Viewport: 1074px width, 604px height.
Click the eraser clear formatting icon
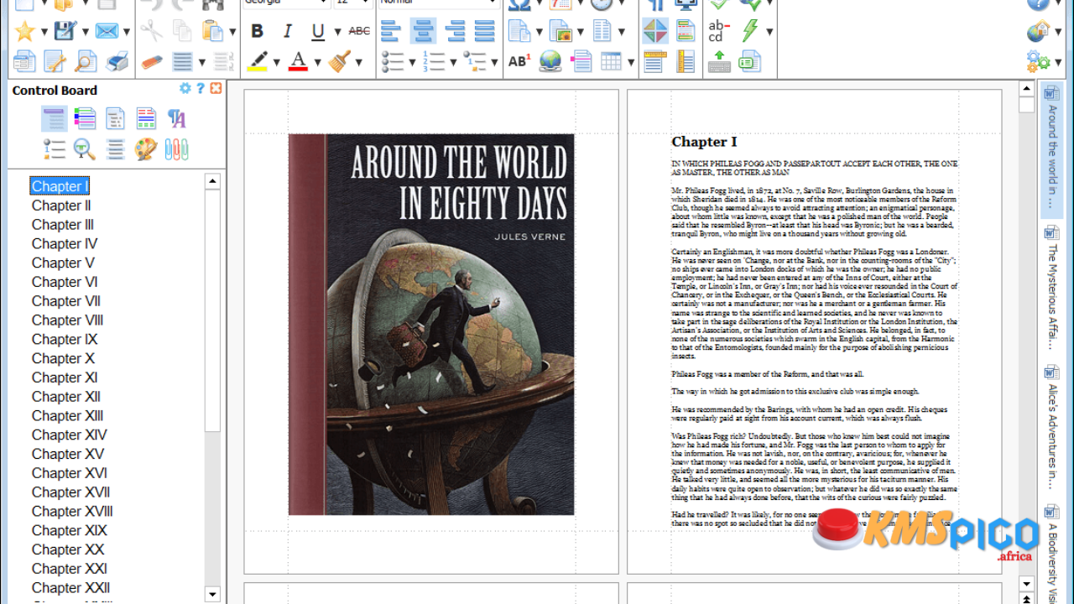pyautogui.click(x=152, y=61)
